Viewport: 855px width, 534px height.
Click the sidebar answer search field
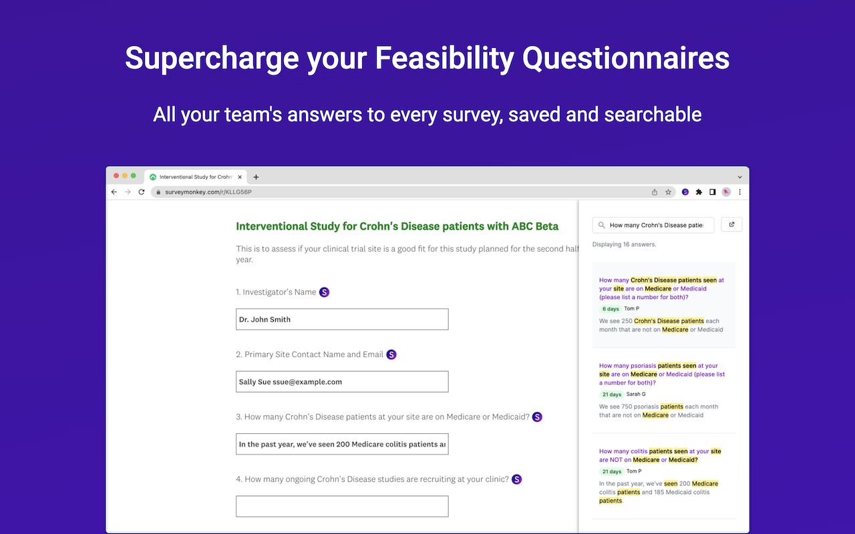(x=655, y=225)
